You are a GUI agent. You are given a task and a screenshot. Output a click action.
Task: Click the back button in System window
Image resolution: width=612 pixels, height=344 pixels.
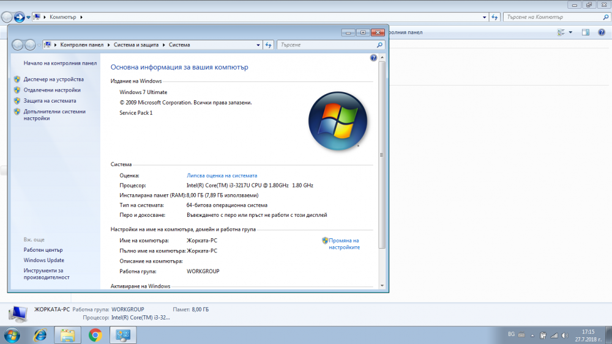click(x=17, y=45)
